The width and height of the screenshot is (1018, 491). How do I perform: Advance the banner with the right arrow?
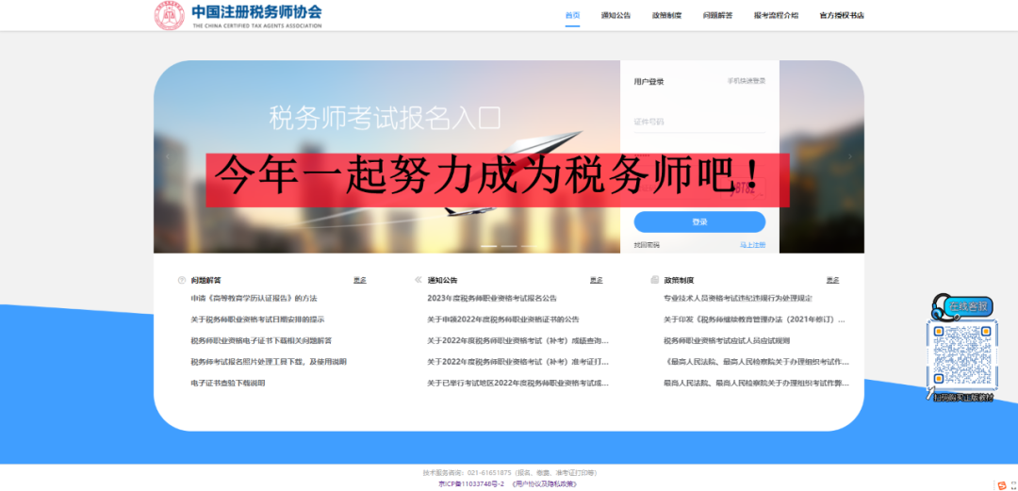[x=850, y=156]
